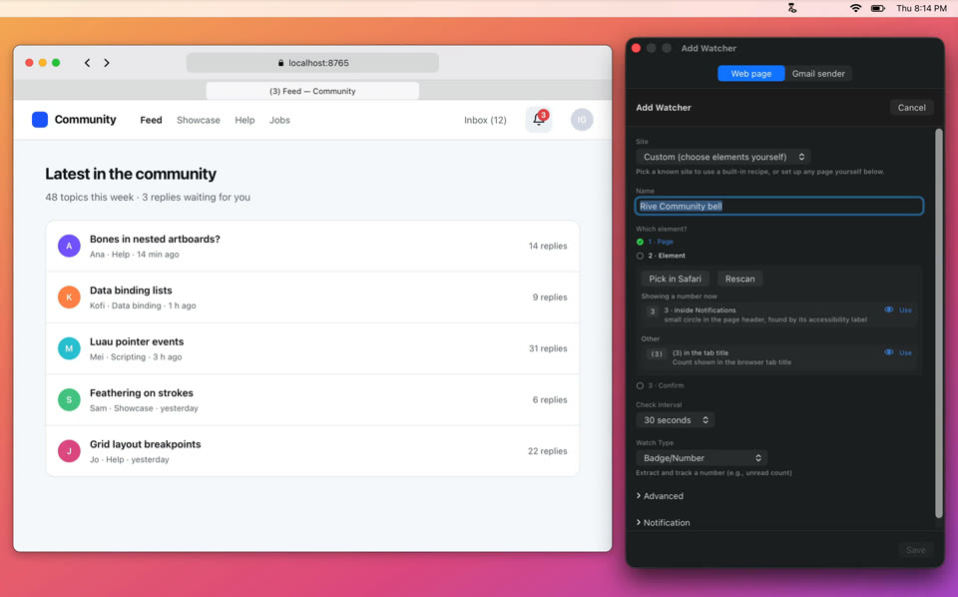Open the Showcase nav item
The image size is (958, 597).
point(198,121)
